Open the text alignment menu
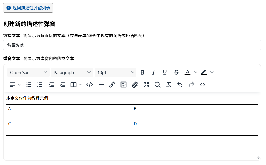 15,85
